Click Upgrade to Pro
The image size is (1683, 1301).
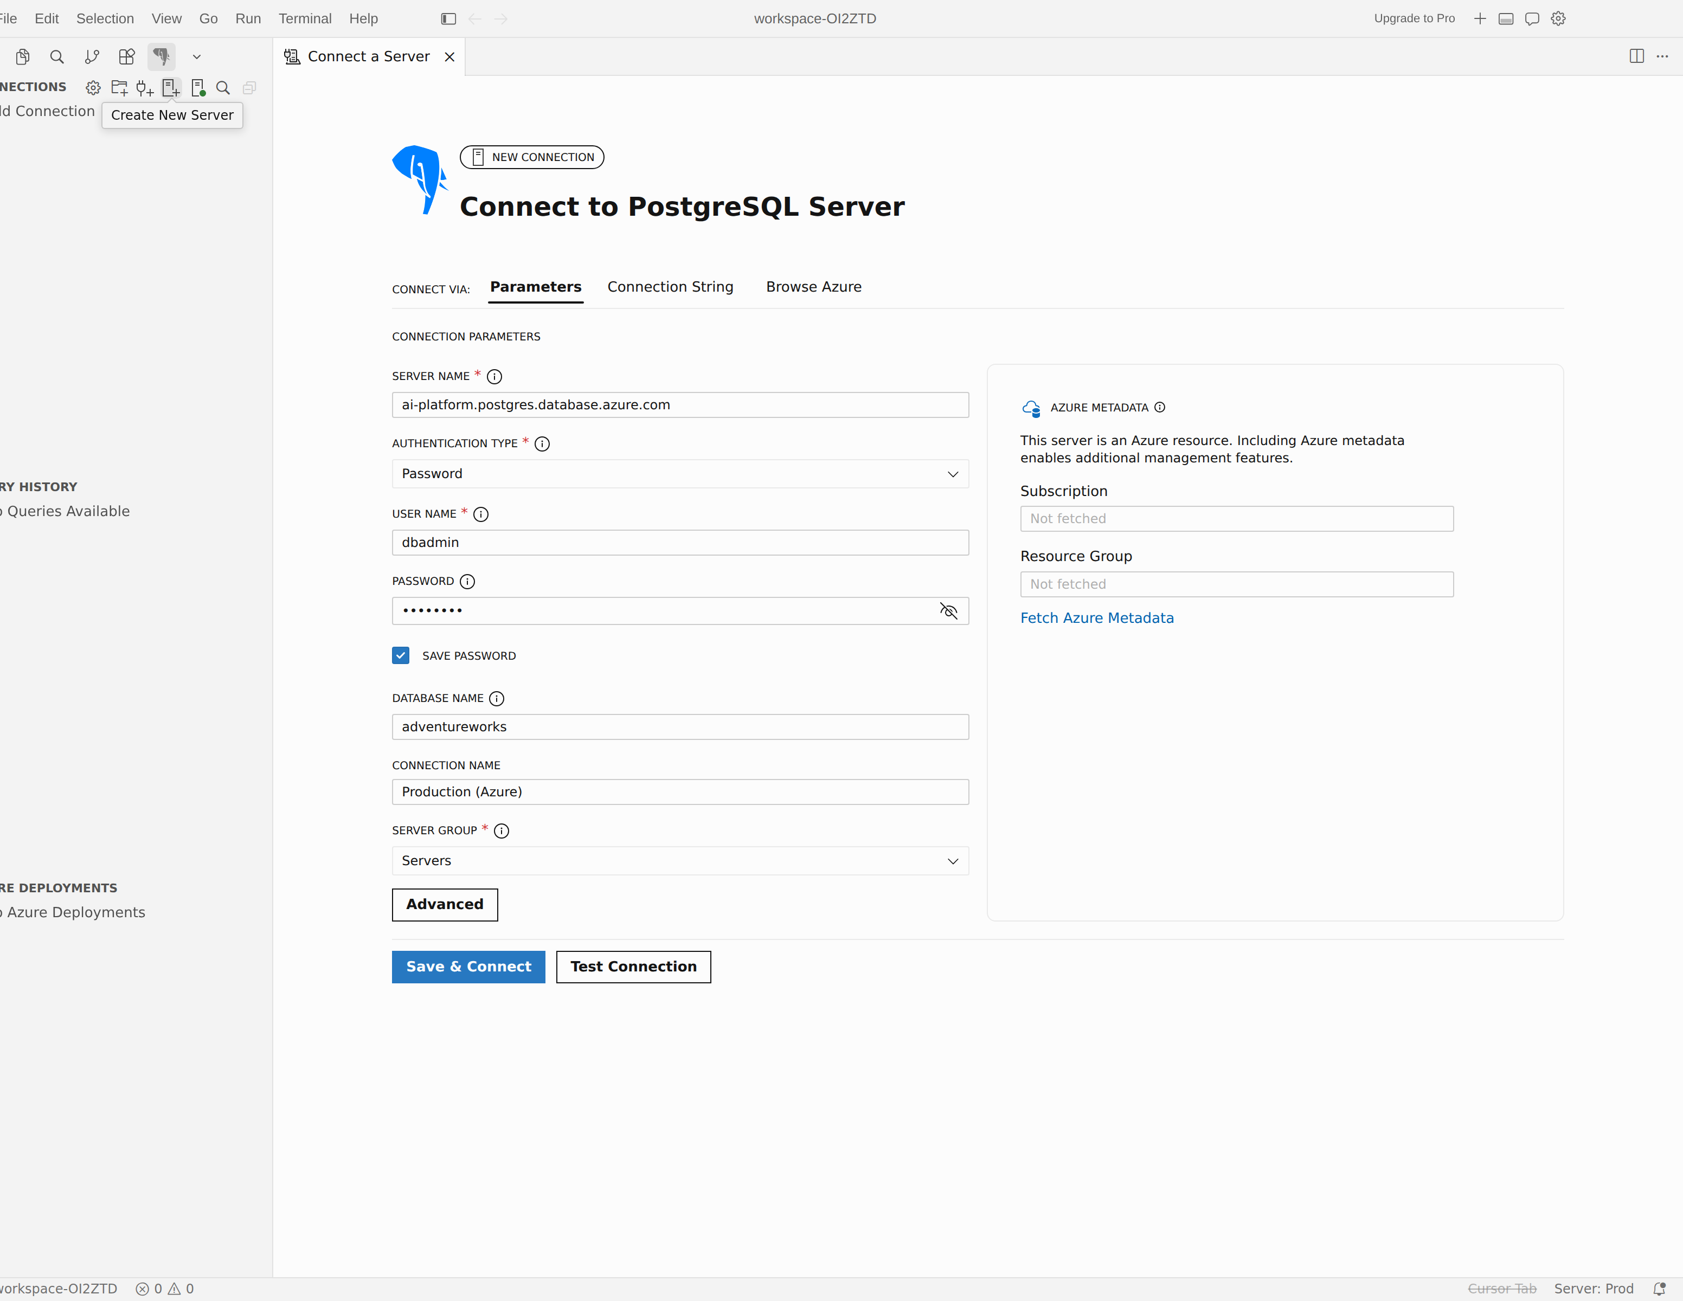[x=1414, y=18]
